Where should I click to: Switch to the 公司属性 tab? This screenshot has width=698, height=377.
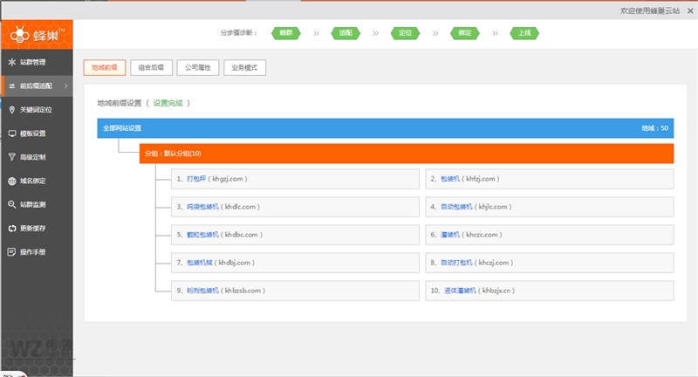197,68
